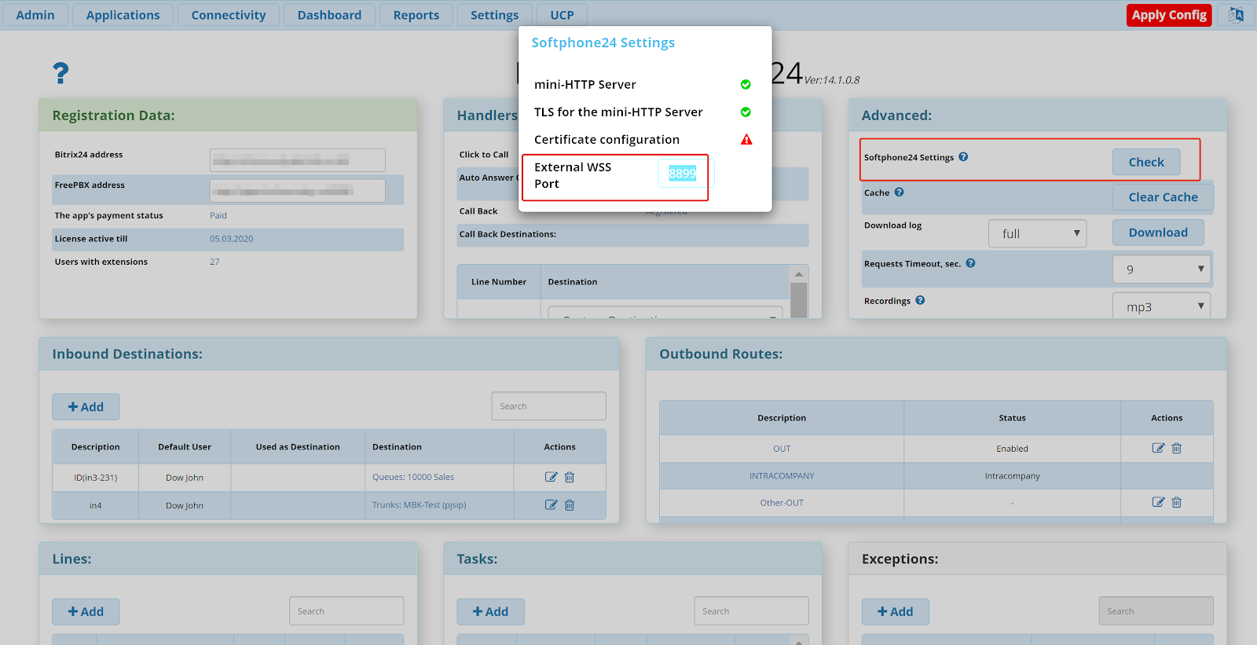Sort Outbound Routes by Status column
The width and height of the screenshot is (1257, 645).
tap(1012, 418)
